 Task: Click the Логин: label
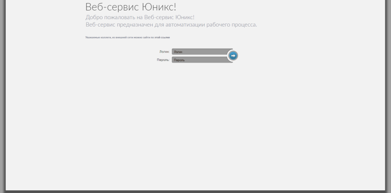click(165, 52)
